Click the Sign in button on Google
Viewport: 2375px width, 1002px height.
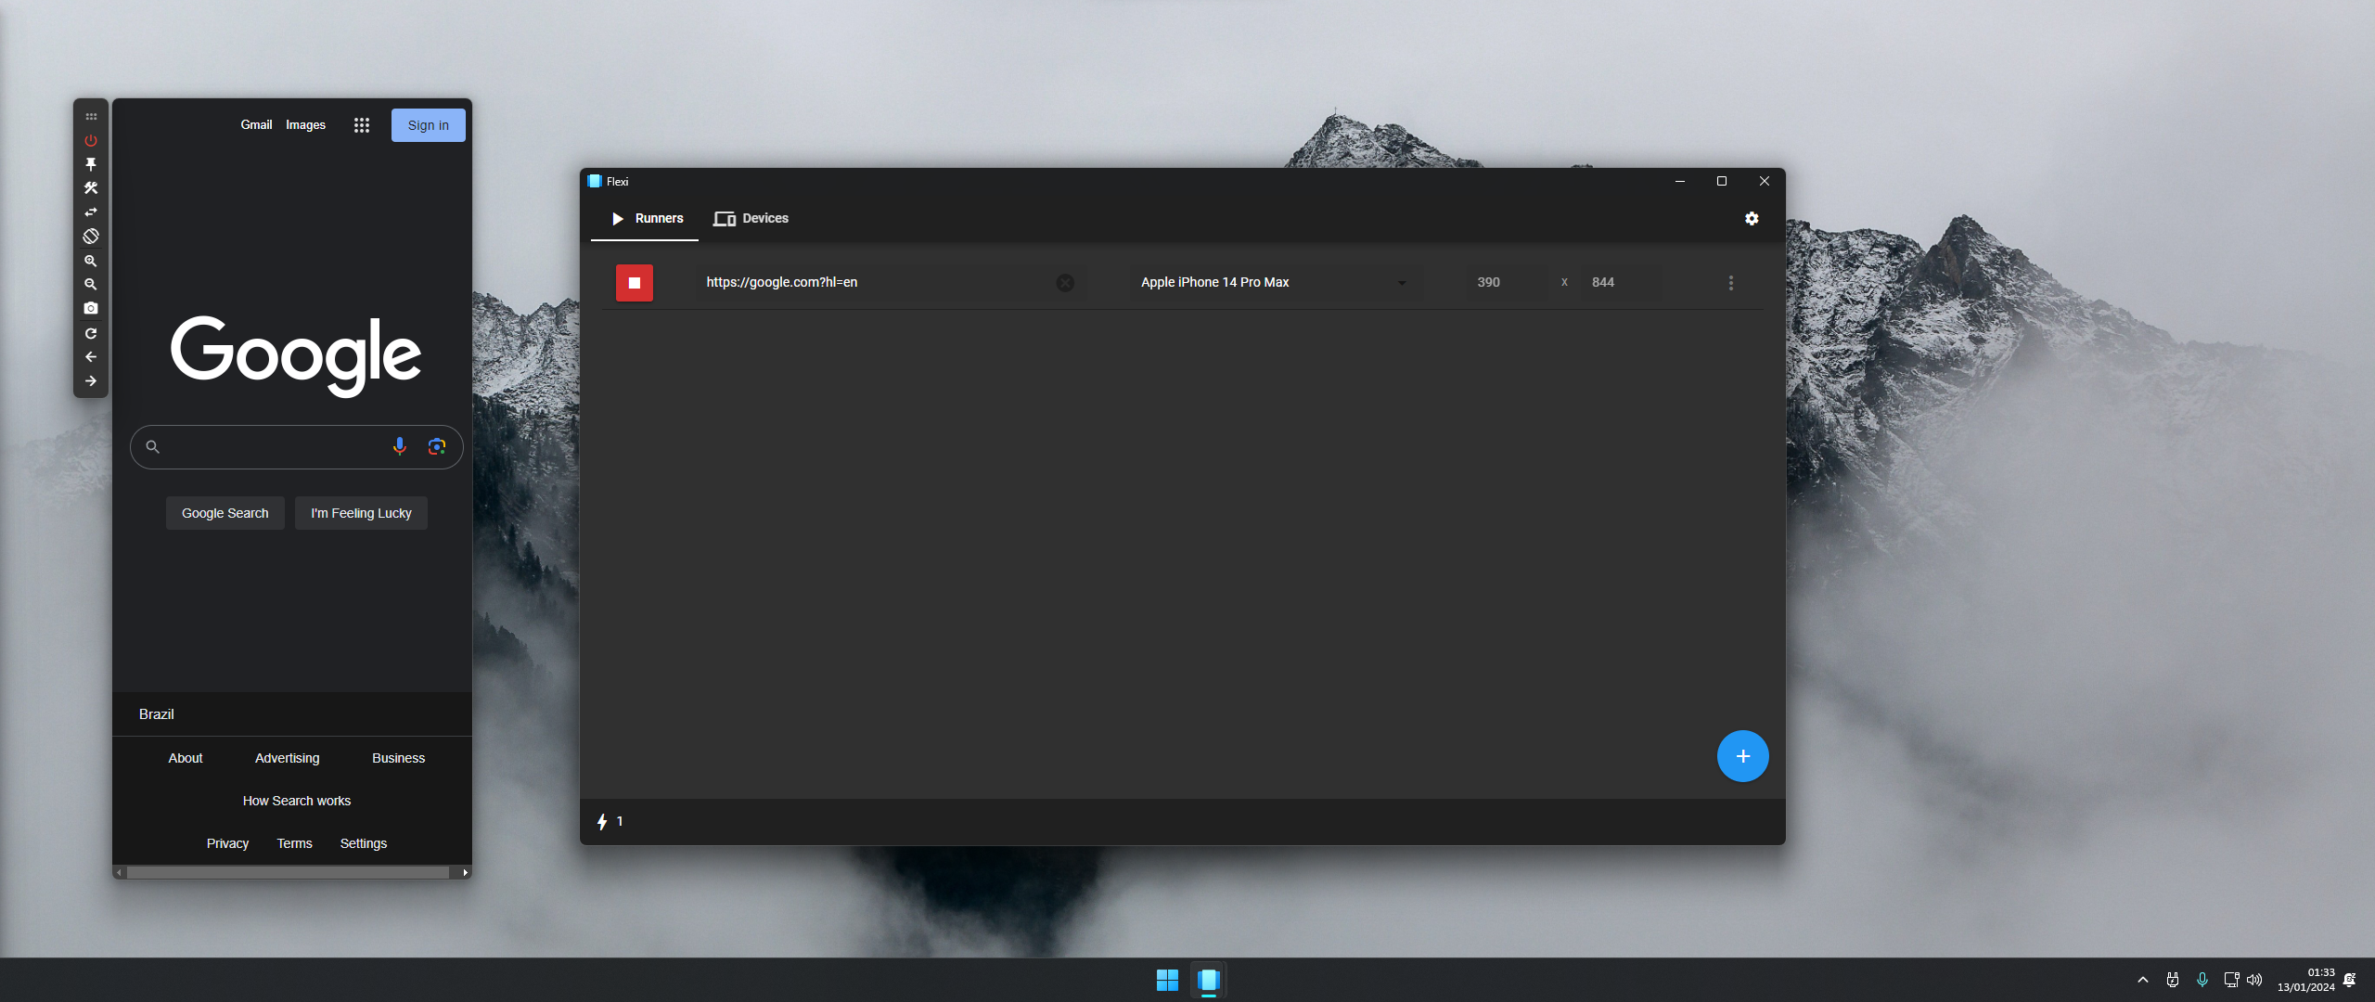[x=429, y=125]
